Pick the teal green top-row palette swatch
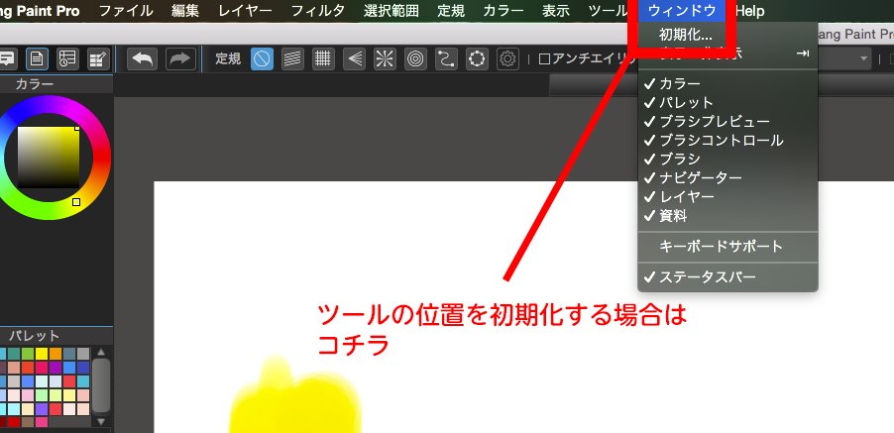 tap(14, 354)
